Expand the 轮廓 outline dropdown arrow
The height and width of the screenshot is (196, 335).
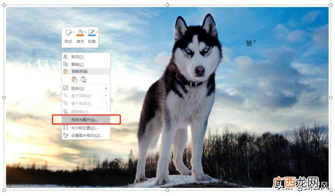[97, 32]
